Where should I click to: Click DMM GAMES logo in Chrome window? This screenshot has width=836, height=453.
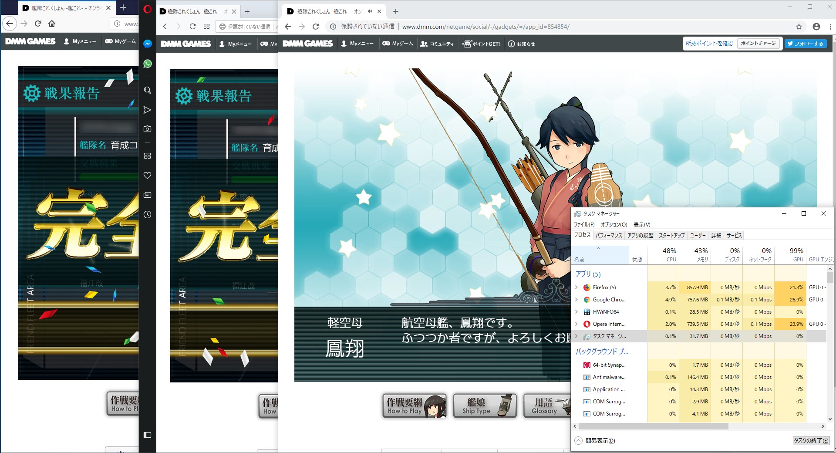click(307, 44)
